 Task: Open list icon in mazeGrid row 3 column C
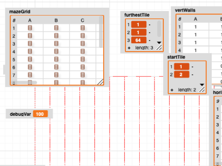pos(83,44)
